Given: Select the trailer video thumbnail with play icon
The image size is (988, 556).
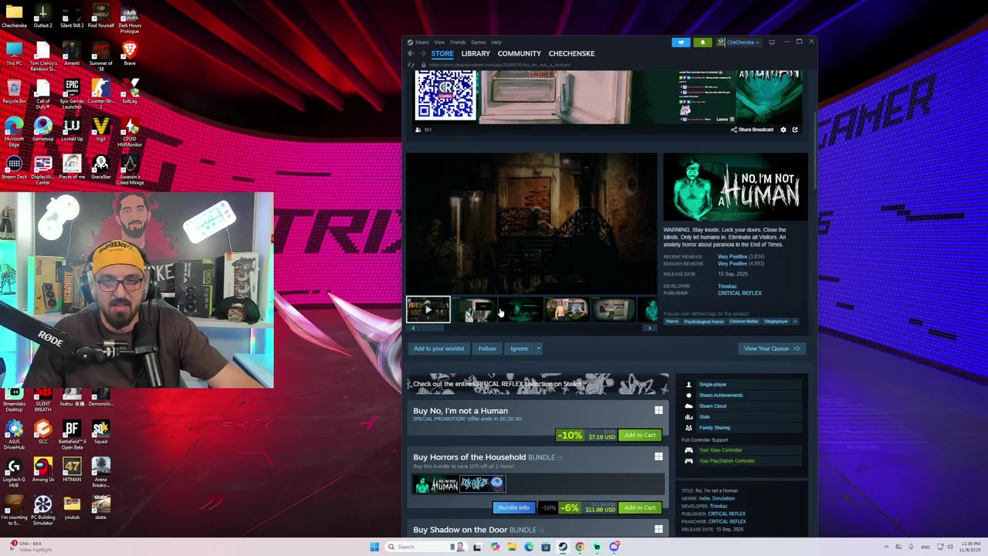Looking at the screenshot, I should tap(428, 310).
